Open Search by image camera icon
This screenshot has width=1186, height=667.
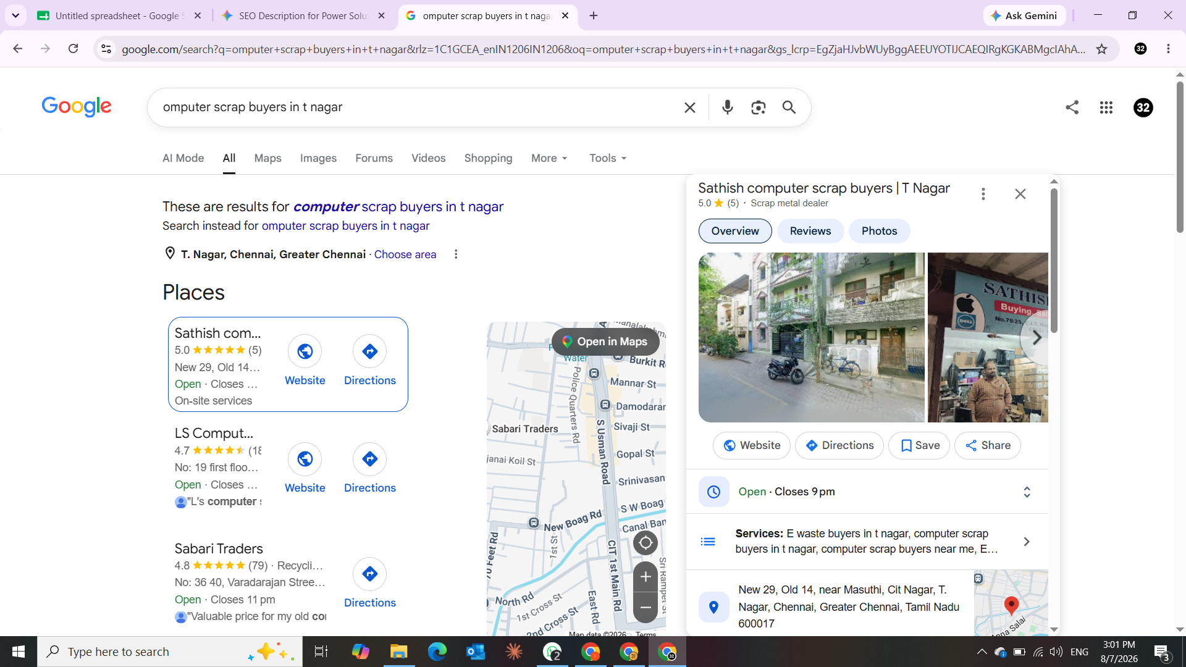click(x=758, y=107)
